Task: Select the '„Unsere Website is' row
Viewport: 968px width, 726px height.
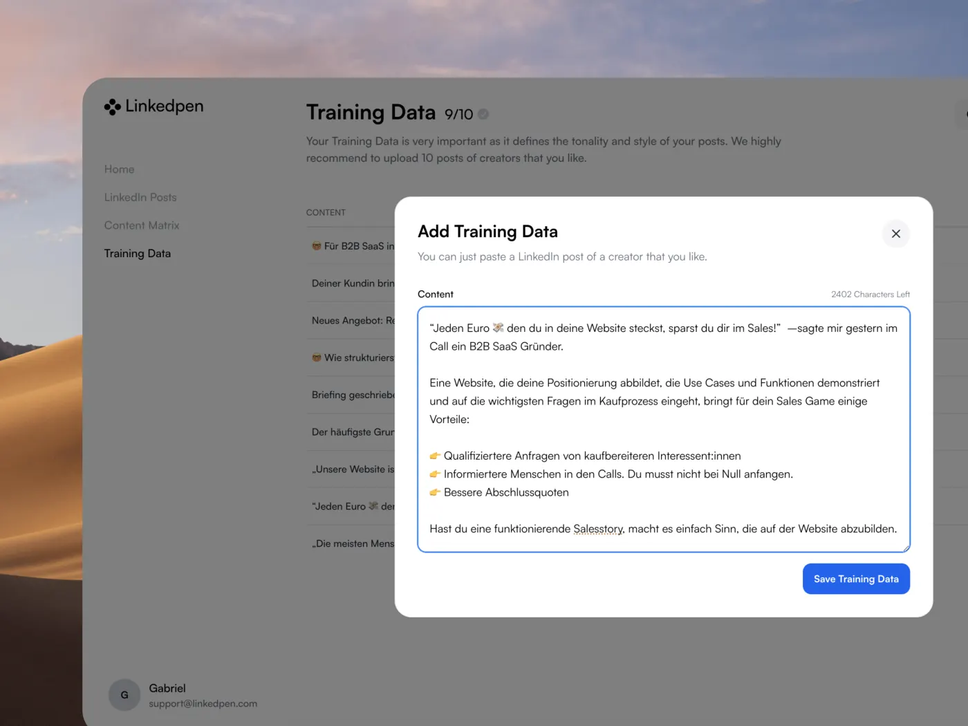Action: pyautogui.click(x=351, y=469)
